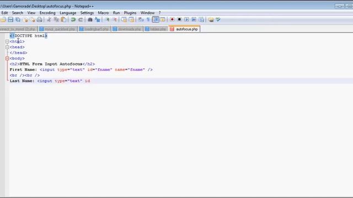Open the Macro menu
Image resolution: width=353 pixels, height=198 pixels.
click(x=103, y=13)
